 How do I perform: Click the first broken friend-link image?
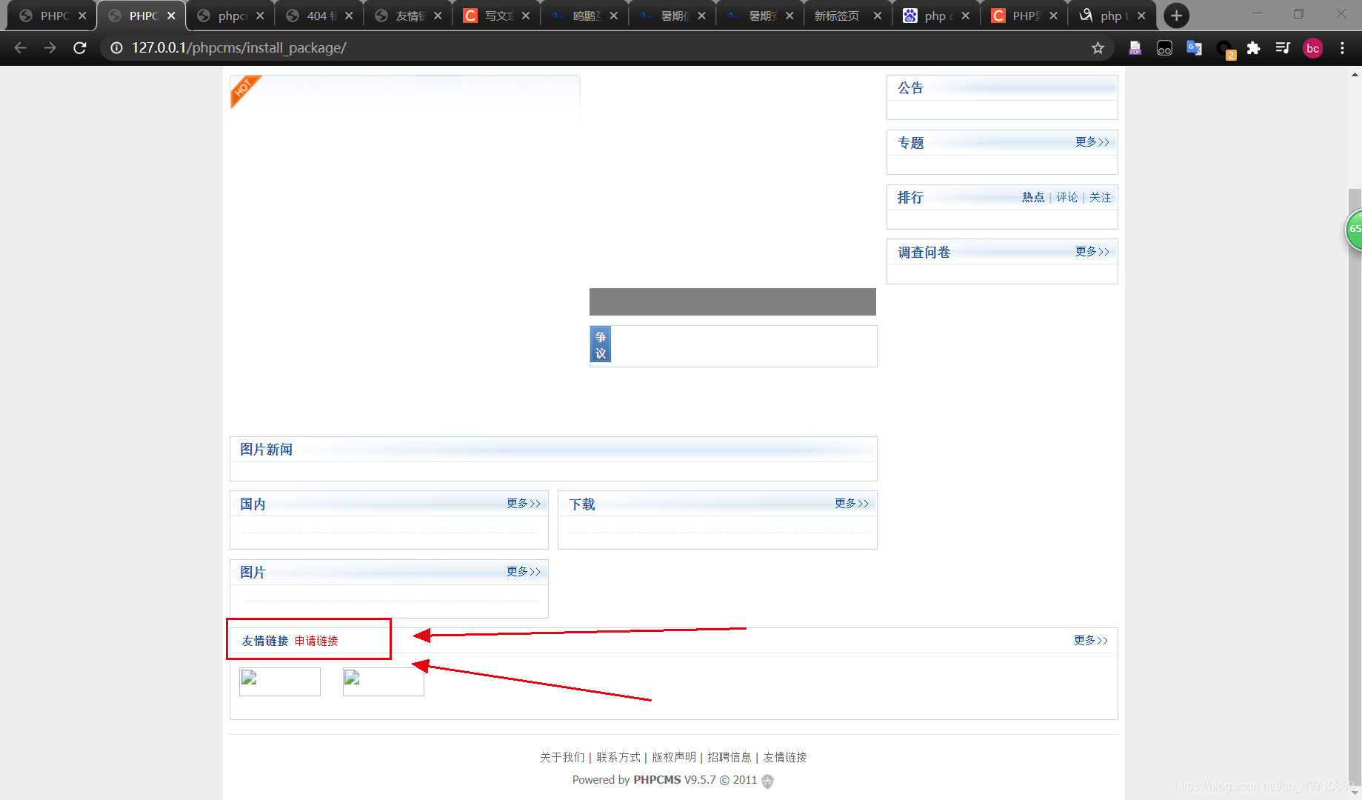click(280, 681)
